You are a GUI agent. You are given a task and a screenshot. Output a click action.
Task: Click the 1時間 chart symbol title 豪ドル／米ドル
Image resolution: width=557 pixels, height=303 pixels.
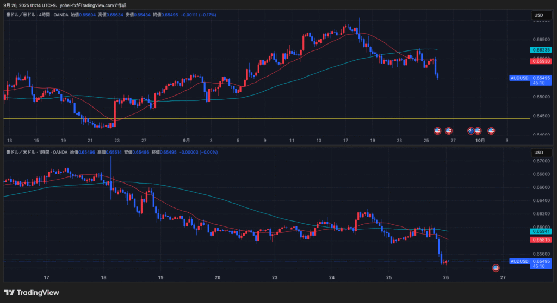21,153
